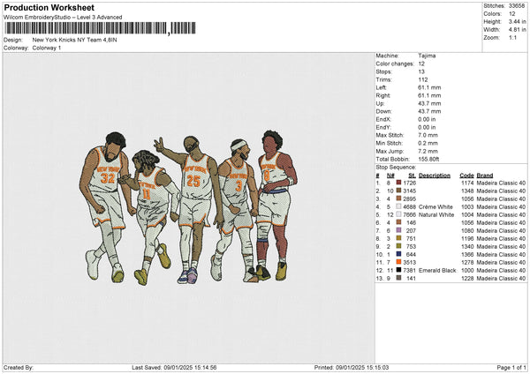This screenshot has height=374, width=530.
Task: Select the brown swatch beside stitch count 3145
Action: 399,191
